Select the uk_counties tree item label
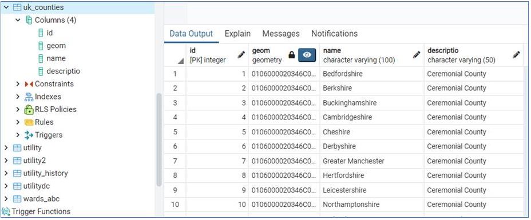Screen dimensions: 531x220 click(x=43, y=7)
